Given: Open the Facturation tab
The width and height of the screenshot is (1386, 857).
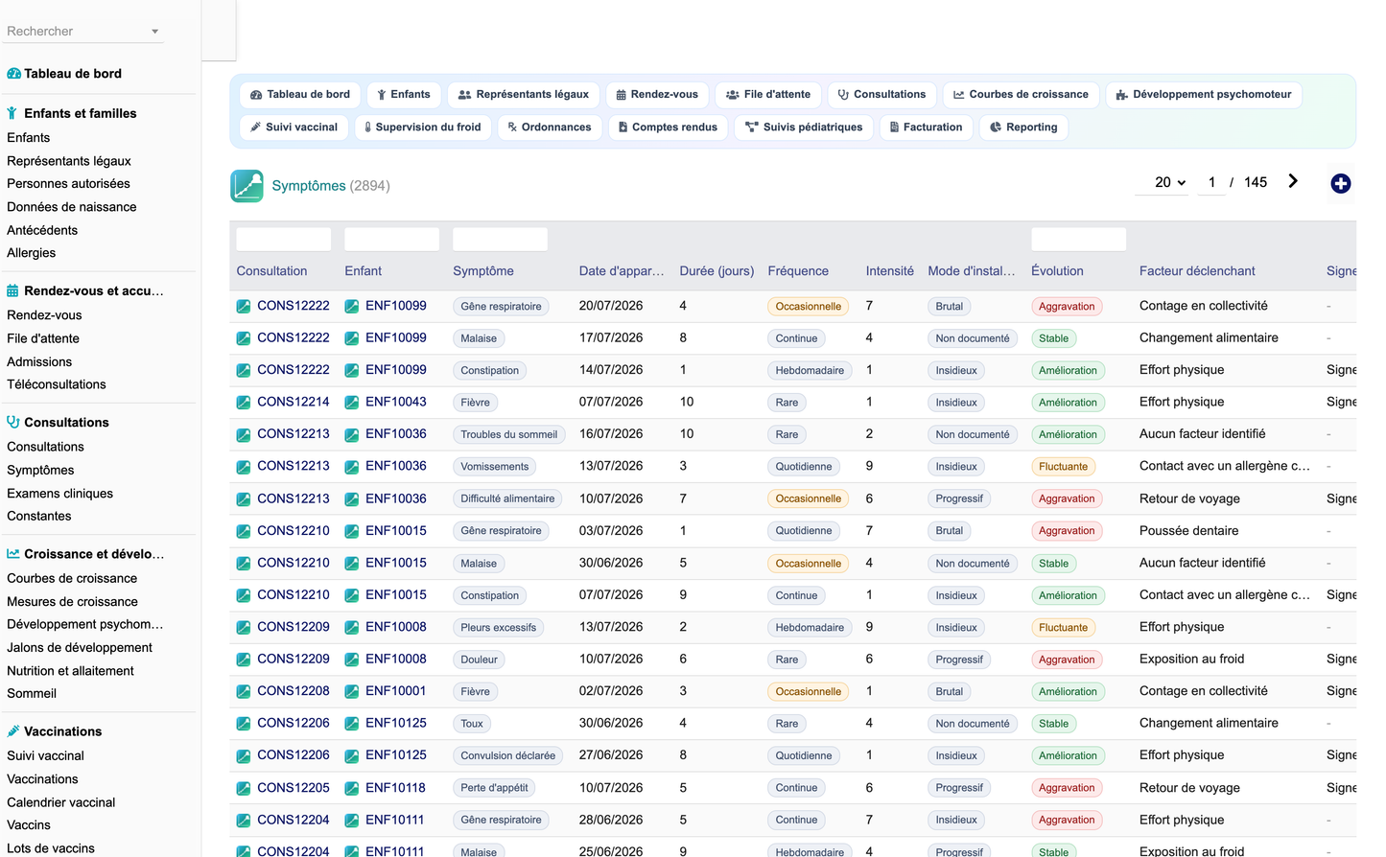Looking at the screenshot, I should click(927, 127).
